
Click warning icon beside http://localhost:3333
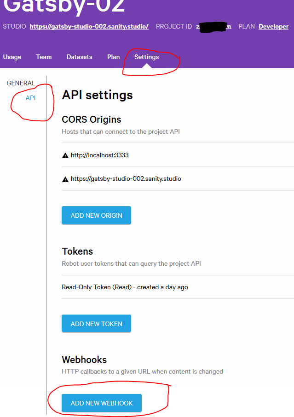click(65, 155)
